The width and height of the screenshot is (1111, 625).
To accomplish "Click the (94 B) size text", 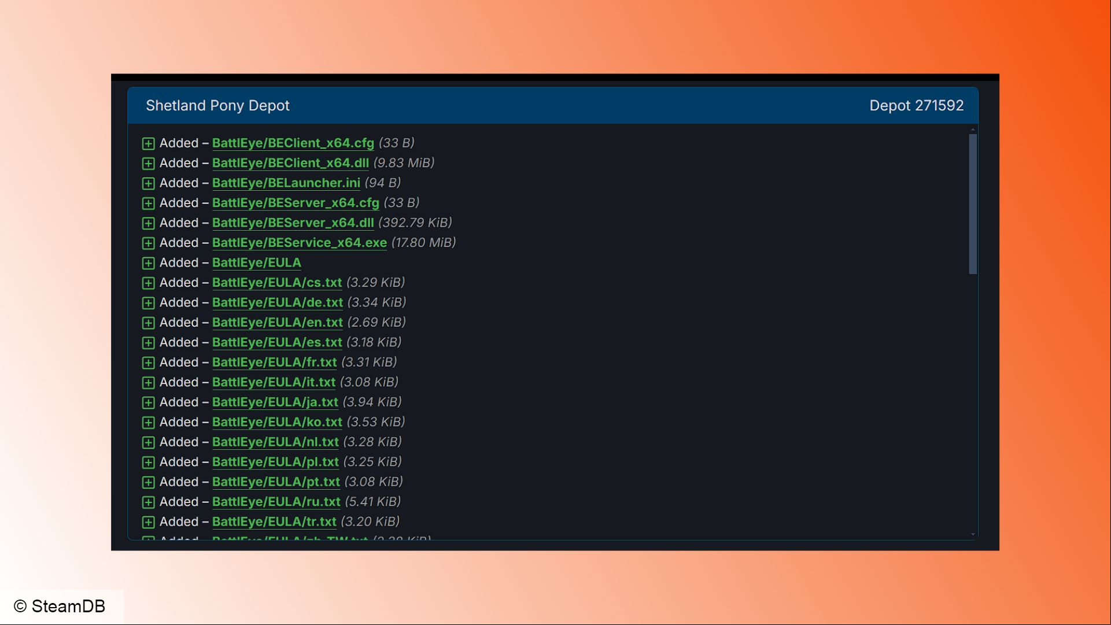I will point(382,183).
